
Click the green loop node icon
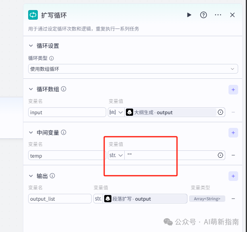(33, 15)
